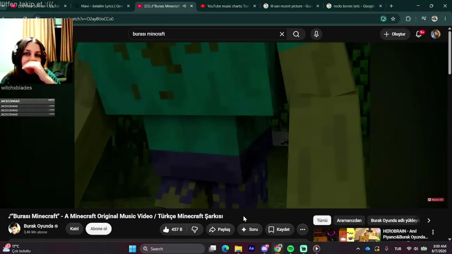452x254 pixels.
Task: Switch to the rocks bones lyric Google tab
Action: [x=354, y=6]
